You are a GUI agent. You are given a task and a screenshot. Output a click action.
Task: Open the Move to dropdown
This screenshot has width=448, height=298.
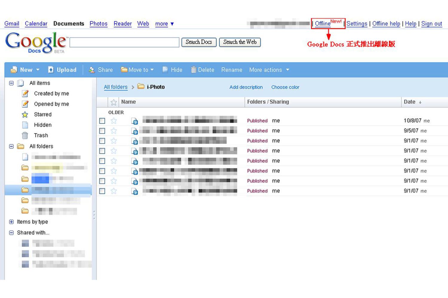pos(152,70)
